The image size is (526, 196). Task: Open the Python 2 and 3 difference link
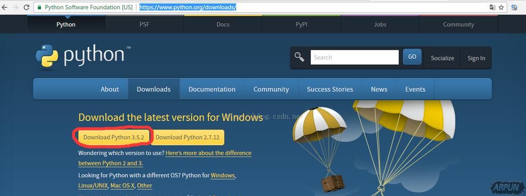(x=165, y=158)
